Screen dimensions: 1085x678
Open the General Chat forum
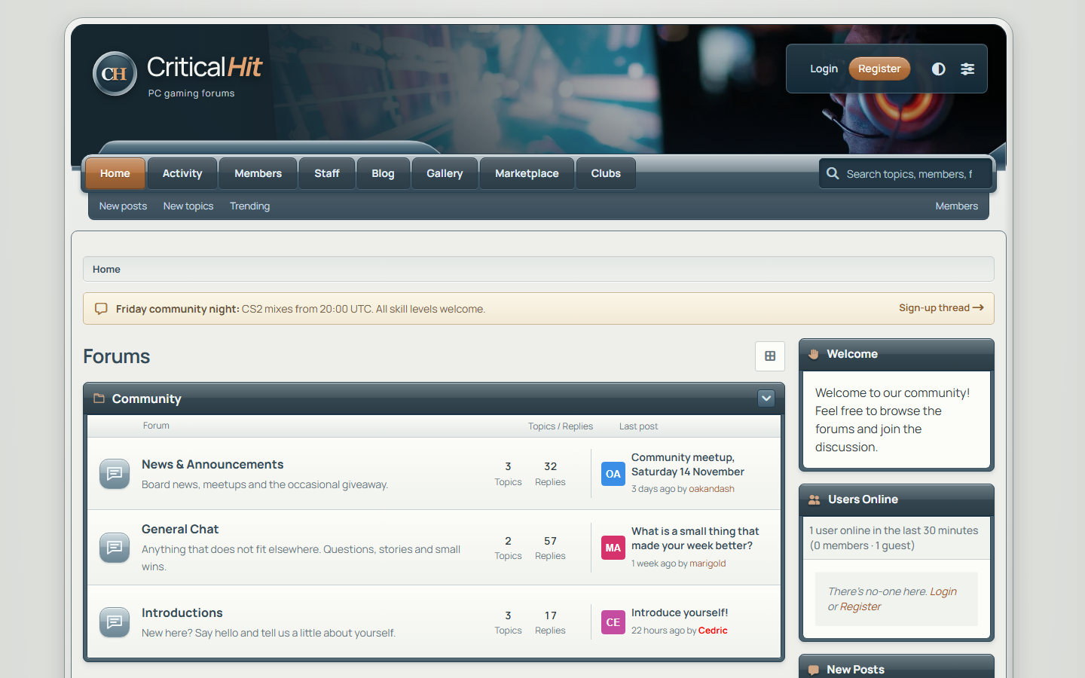[x=180, y=530]
